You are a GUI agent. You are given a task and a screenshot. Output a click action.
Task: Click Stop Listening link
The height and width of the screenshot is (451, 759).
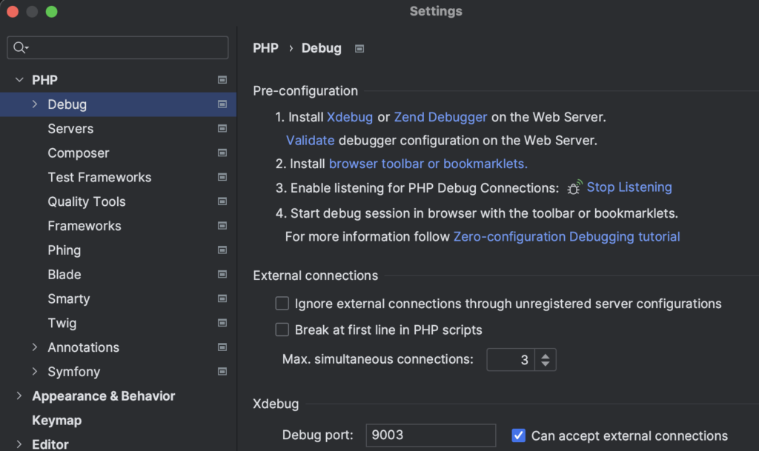629,187
